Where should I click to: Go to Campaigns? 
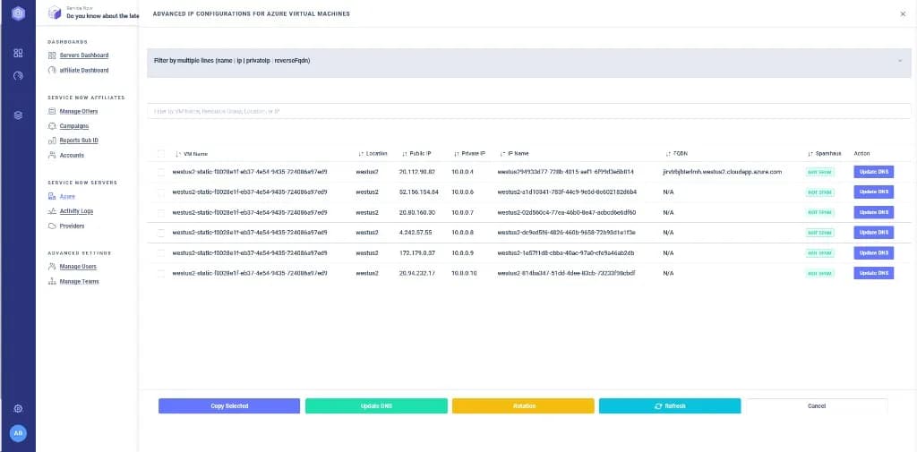(x=74, y=125)
